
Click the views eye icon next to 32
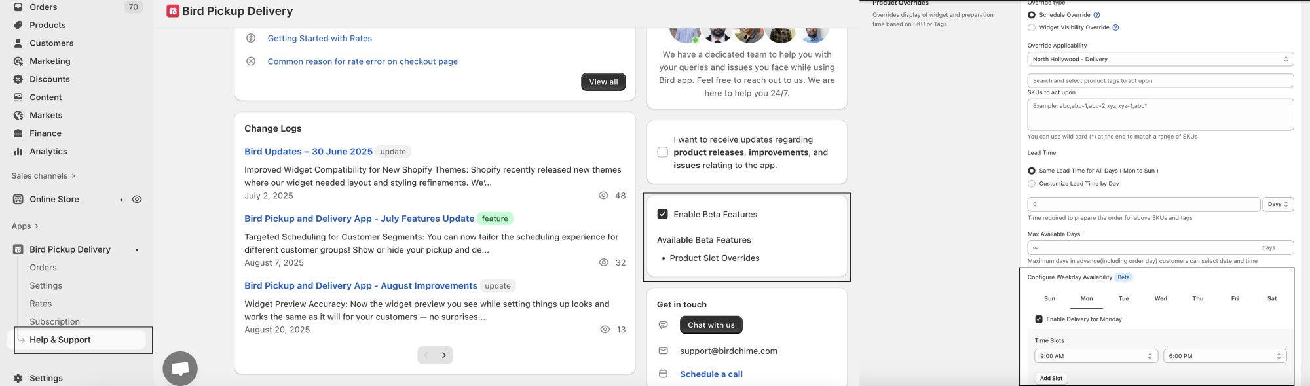[604, 262]
